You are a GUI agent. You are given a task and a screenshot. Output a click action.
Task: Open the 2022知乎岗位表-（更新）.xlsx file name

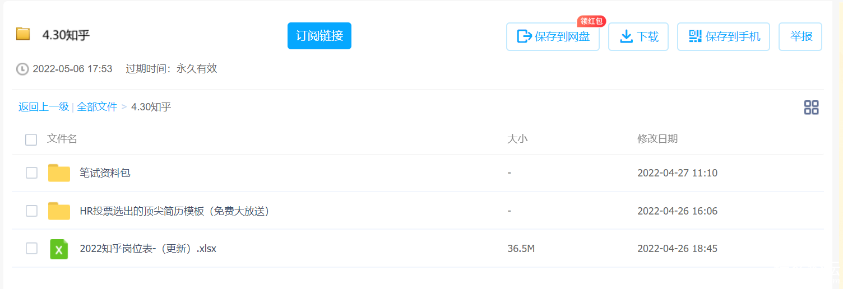(x=148, y=249)
